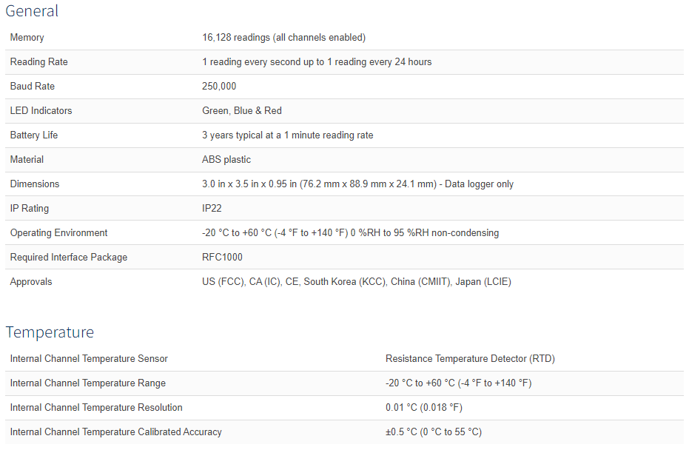
Task: Click the Required Interface Package label
Action: coord(69,258)
